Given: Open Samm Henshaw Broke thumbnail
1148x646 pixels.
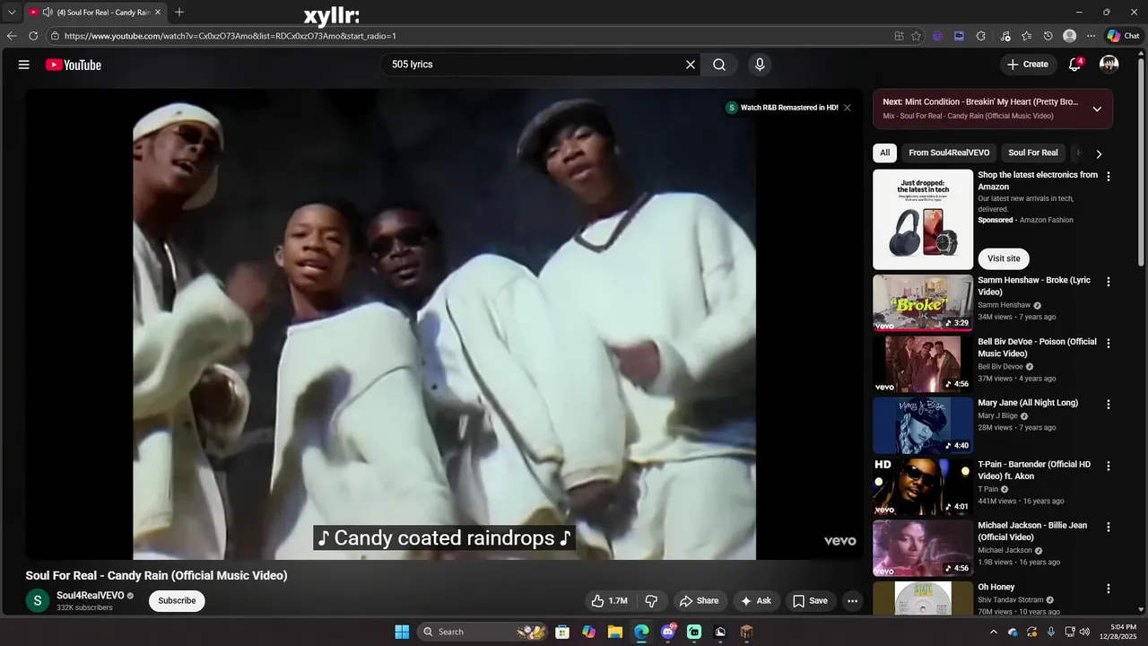Looking at the screenshot, I should click(923, 303).
